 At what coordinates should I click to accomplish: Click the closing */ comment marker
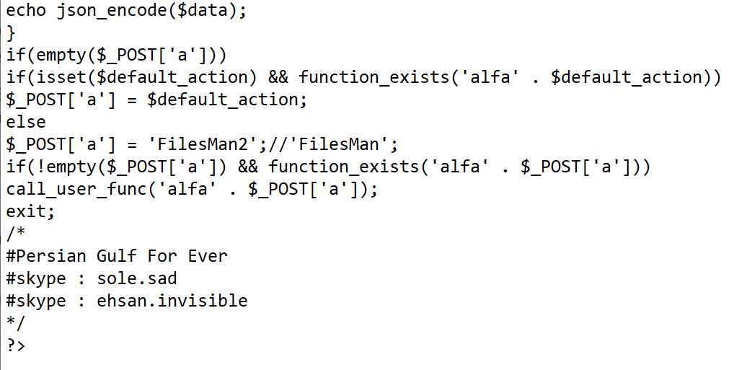tap(14, 322)
